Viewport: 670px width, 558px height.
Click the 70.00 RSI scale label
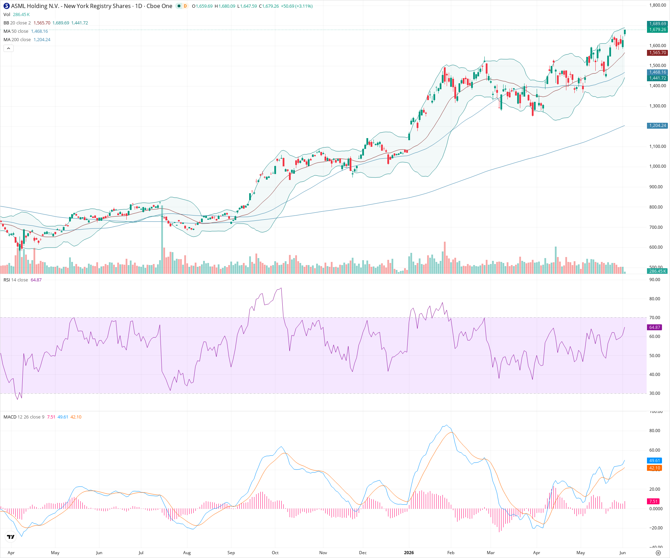[655, 318]
